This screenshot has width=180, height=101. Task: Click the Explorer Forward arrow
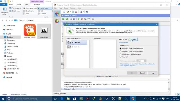(x=6, y=20)
